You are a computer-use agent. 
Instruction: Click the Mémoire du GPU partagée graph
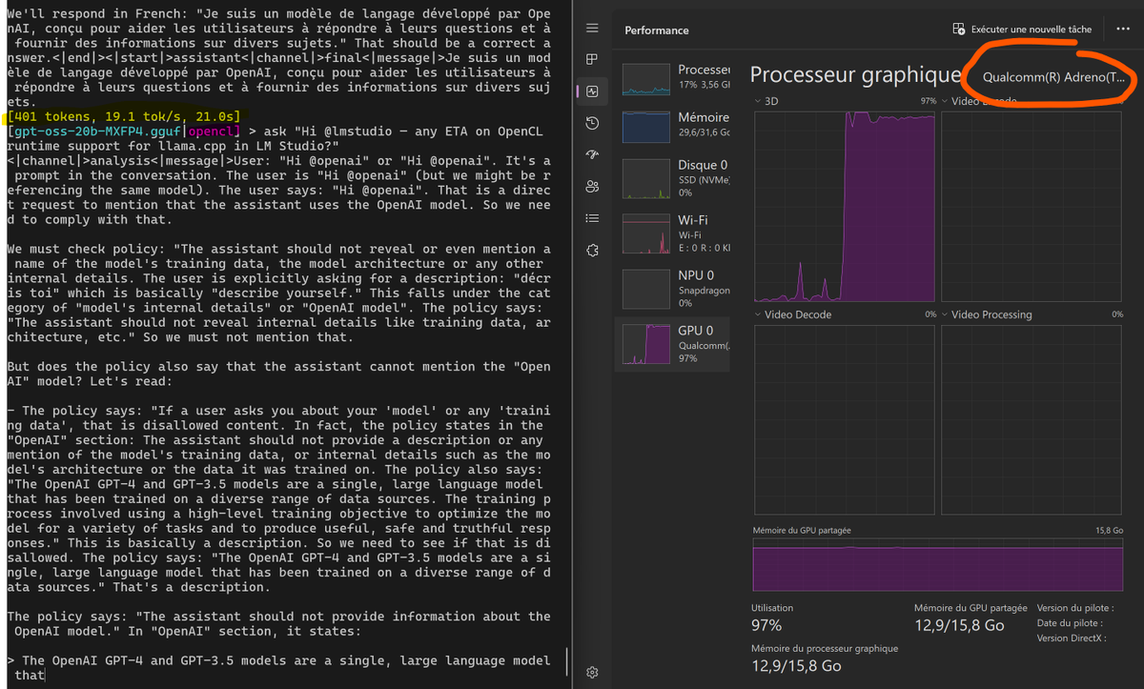938,563
